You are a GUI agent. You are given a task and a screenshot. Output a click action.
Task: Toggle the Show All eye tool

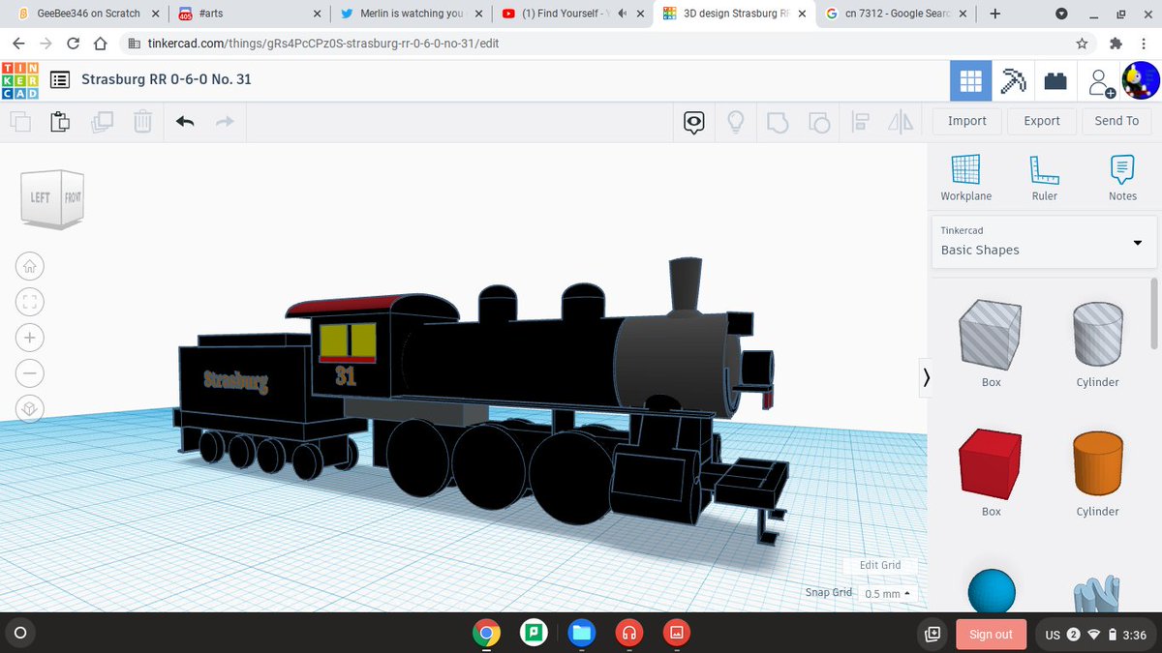click(692, 121)
